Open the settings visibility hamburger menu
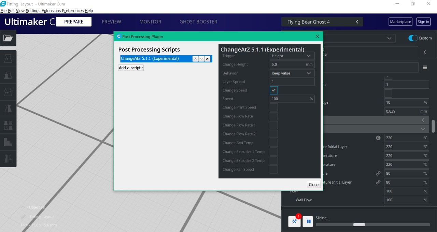 425,68
